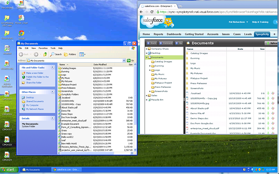Expand the Sales node in Syncplicity tree
279x174 pixels.
(147, 96)
